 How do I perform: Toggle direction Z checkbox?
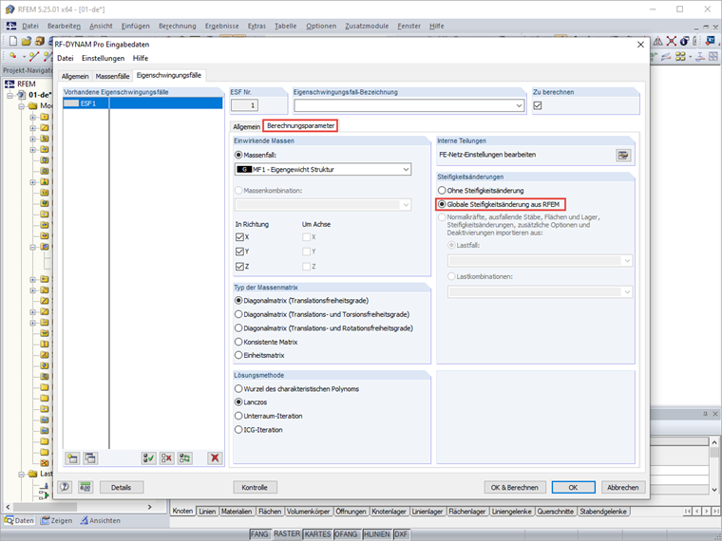pyautogui.click(x=239, y=267)
